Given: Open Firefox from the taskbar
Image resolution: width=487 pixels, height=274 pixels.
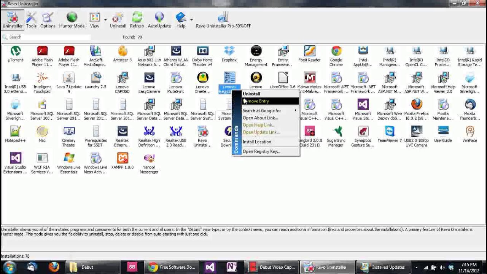Looking at the screenshot, I should pyautogui.click(x=54, y=267).
